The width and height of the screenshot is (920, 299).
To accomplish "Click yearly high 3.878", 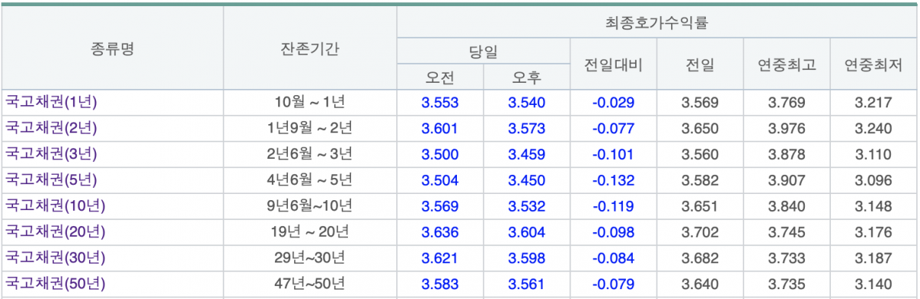I will pyautogui.click(x=787, y=155).
